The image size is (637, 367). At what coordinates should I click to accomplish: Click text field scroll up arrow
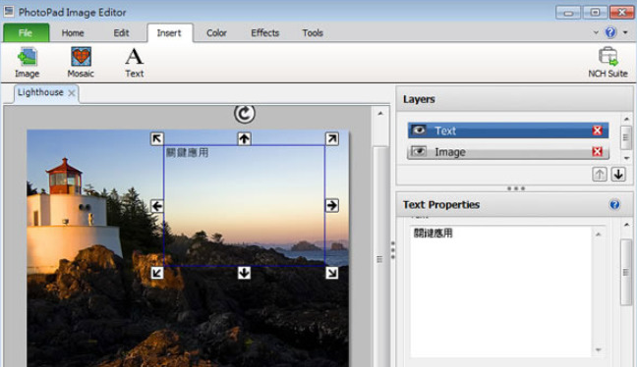click(x=598, y=235)
